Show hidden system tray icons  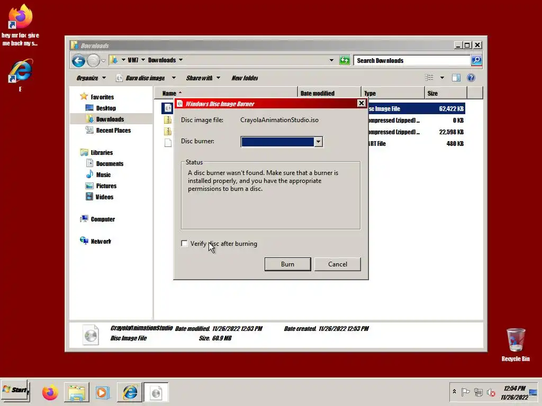(454, 392)
